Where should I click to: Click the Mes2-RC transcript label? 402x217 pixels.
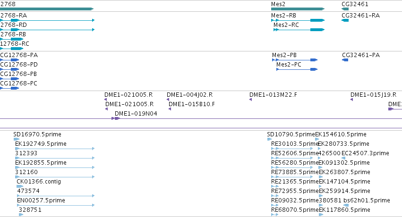point(286,25)
